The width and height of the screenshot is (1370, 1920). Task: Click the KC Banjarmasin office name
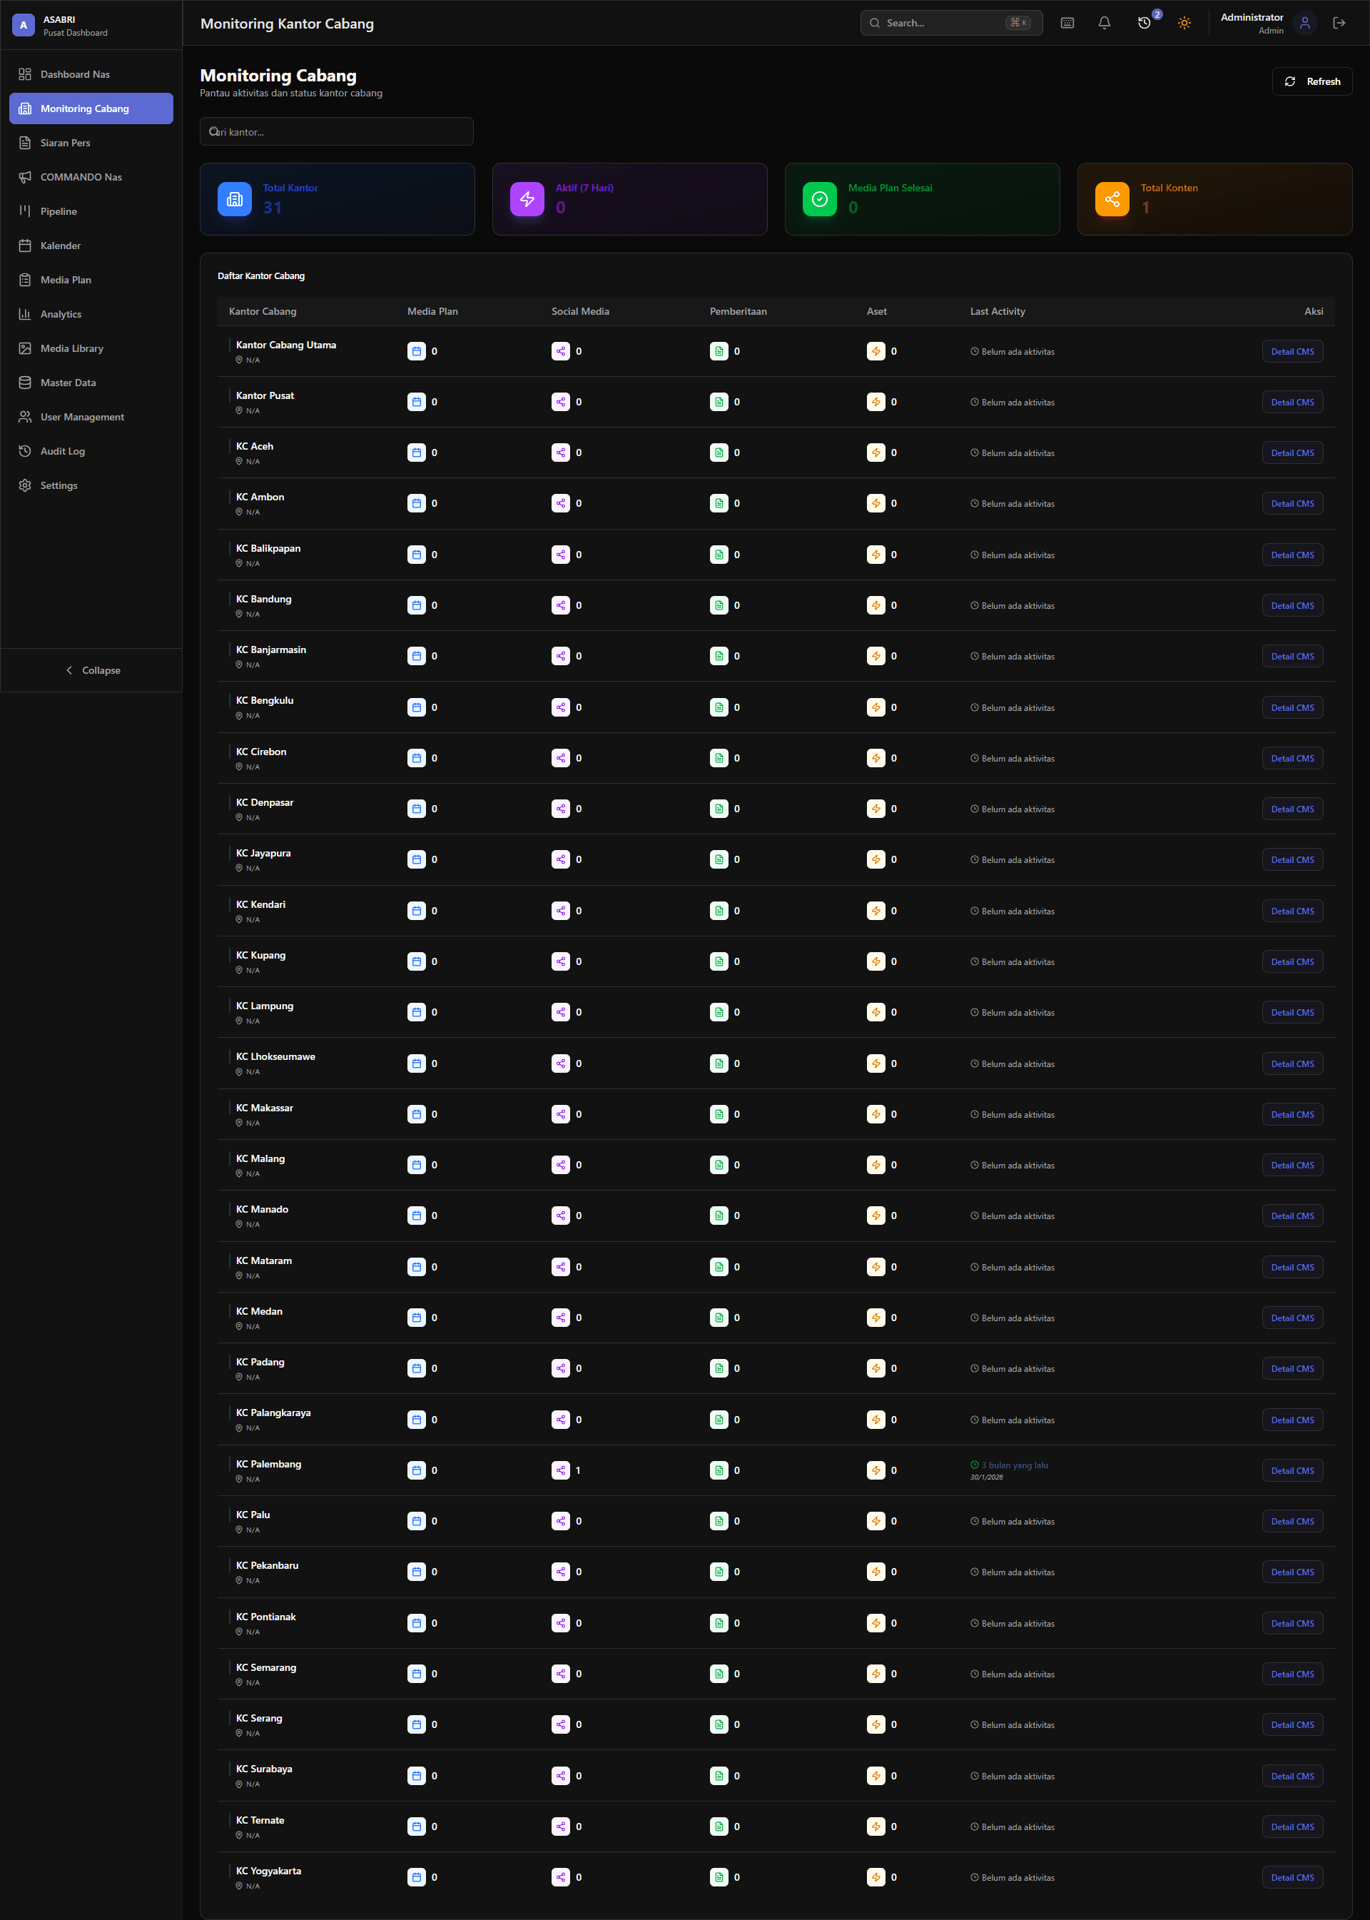[271, 650]
